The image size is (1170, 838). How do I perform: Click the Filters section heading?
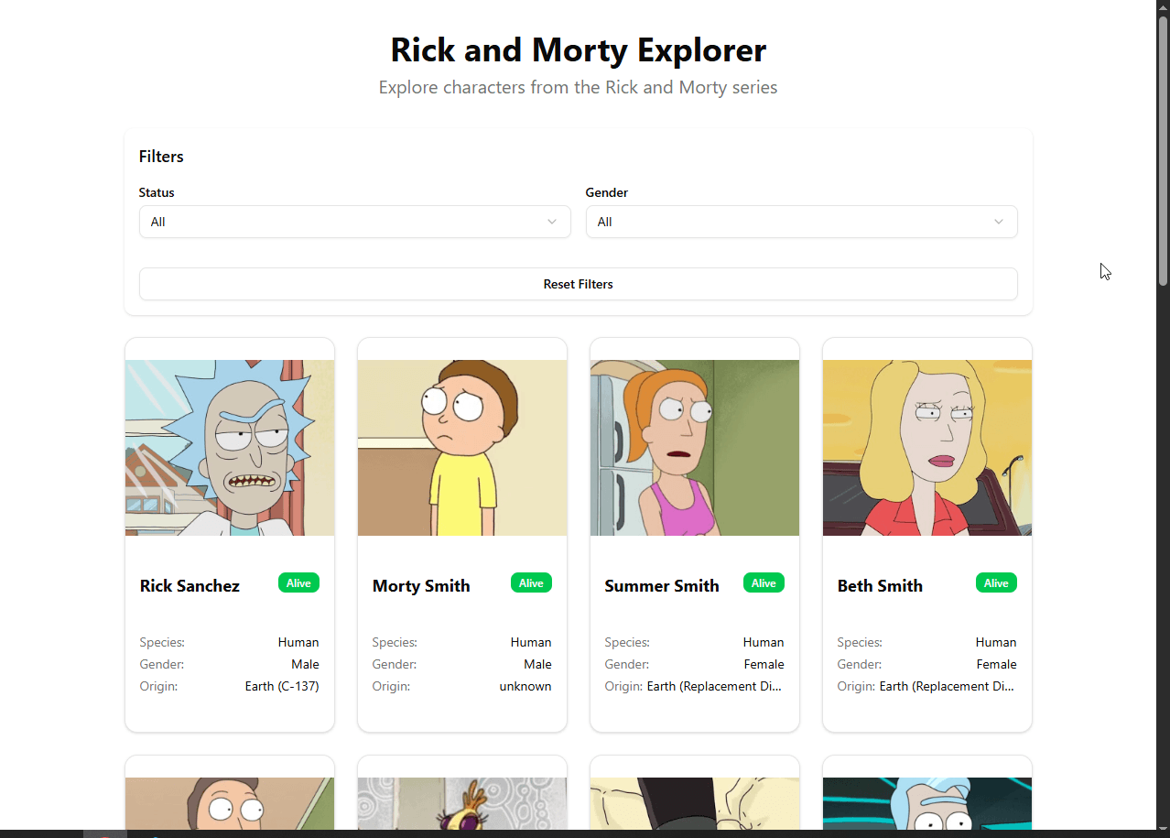[x=161, y=157]
